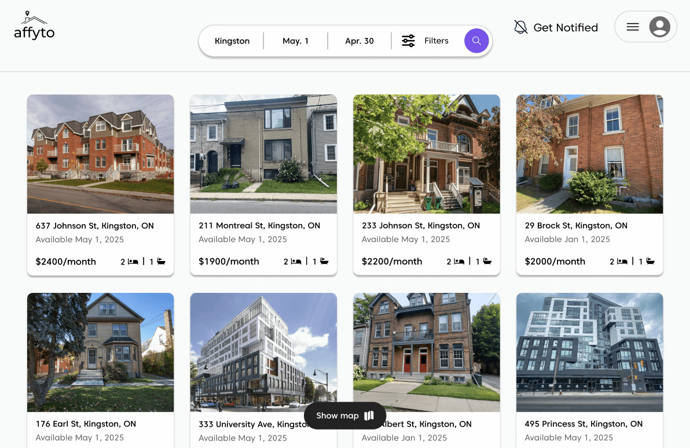Click bed icon on 233 Johnson St card
The image size is (690, 448).
click(x=459, y=262)
